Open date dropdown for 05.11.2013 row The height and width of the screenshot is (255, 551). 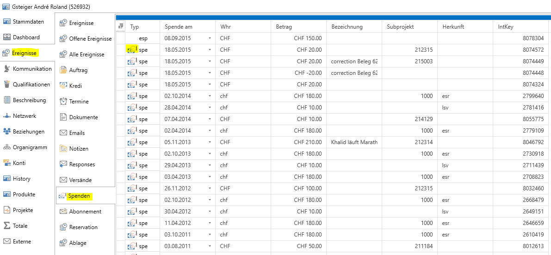pos(210,142)
